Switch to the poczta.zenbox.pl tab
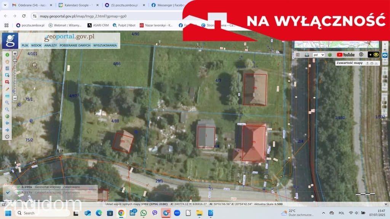This screenshot has width=390, height=219. click(x=125, y=5)
